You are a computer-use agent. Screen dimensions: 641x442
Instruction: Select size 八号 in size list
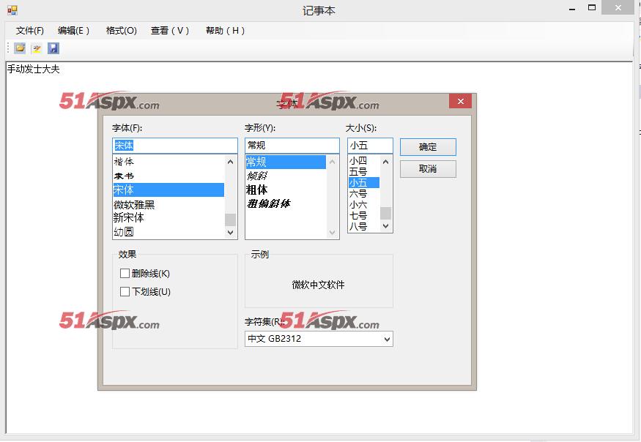tap(364, 226)
